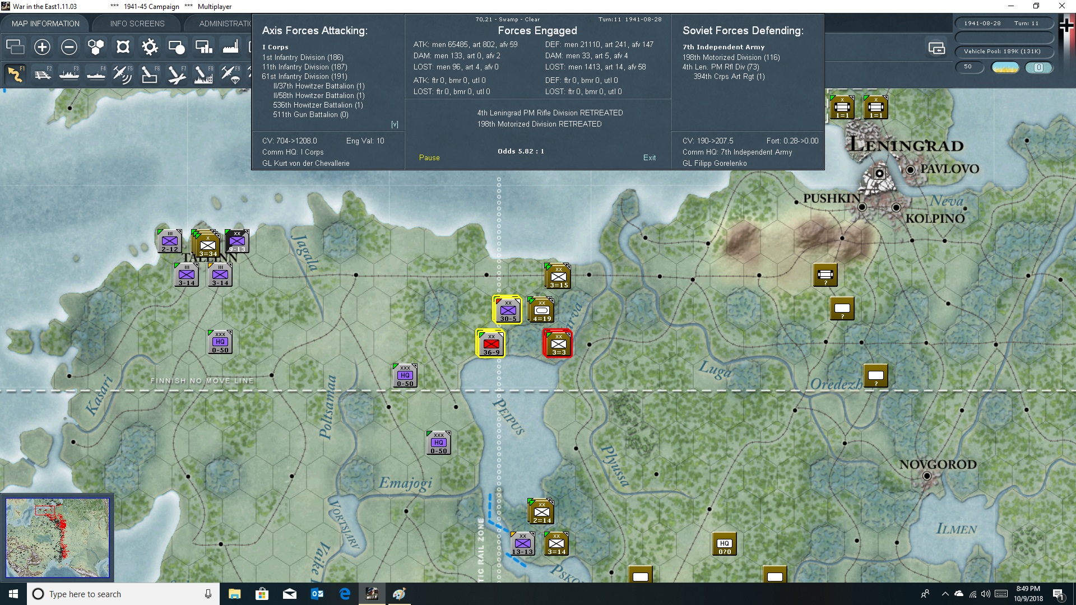Select the 13-13 German unit counter

pos(522,543)
